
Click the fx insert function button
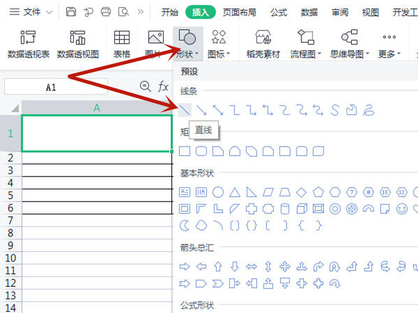point(163,86)
